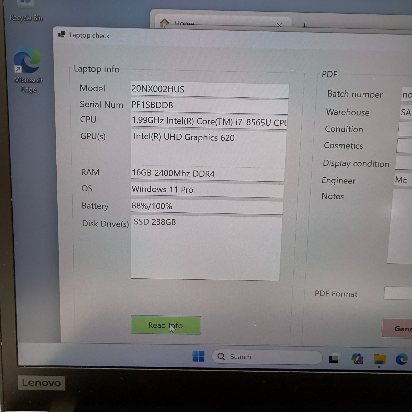Open the Windows Start menu

(198, 356)
